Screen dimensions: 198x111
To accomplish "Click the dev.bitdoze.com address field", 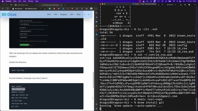I will tap(32, 9).
